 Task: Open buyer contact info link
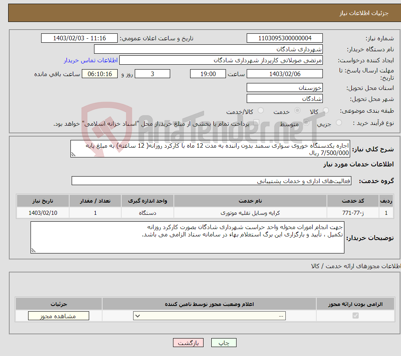pos(90,60)
